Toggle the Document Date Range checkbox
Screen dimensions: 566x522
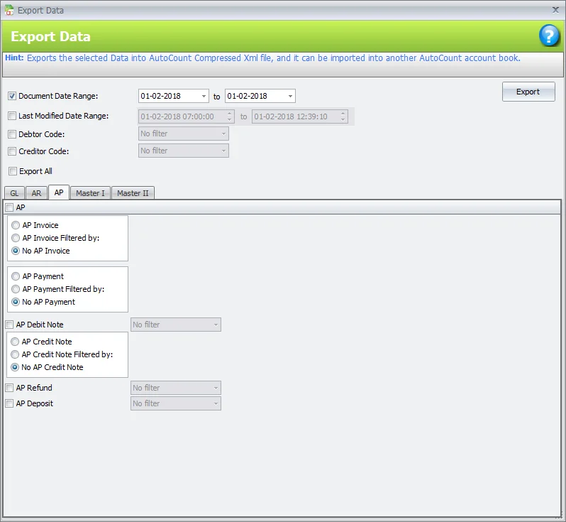[x=12, y=96]
